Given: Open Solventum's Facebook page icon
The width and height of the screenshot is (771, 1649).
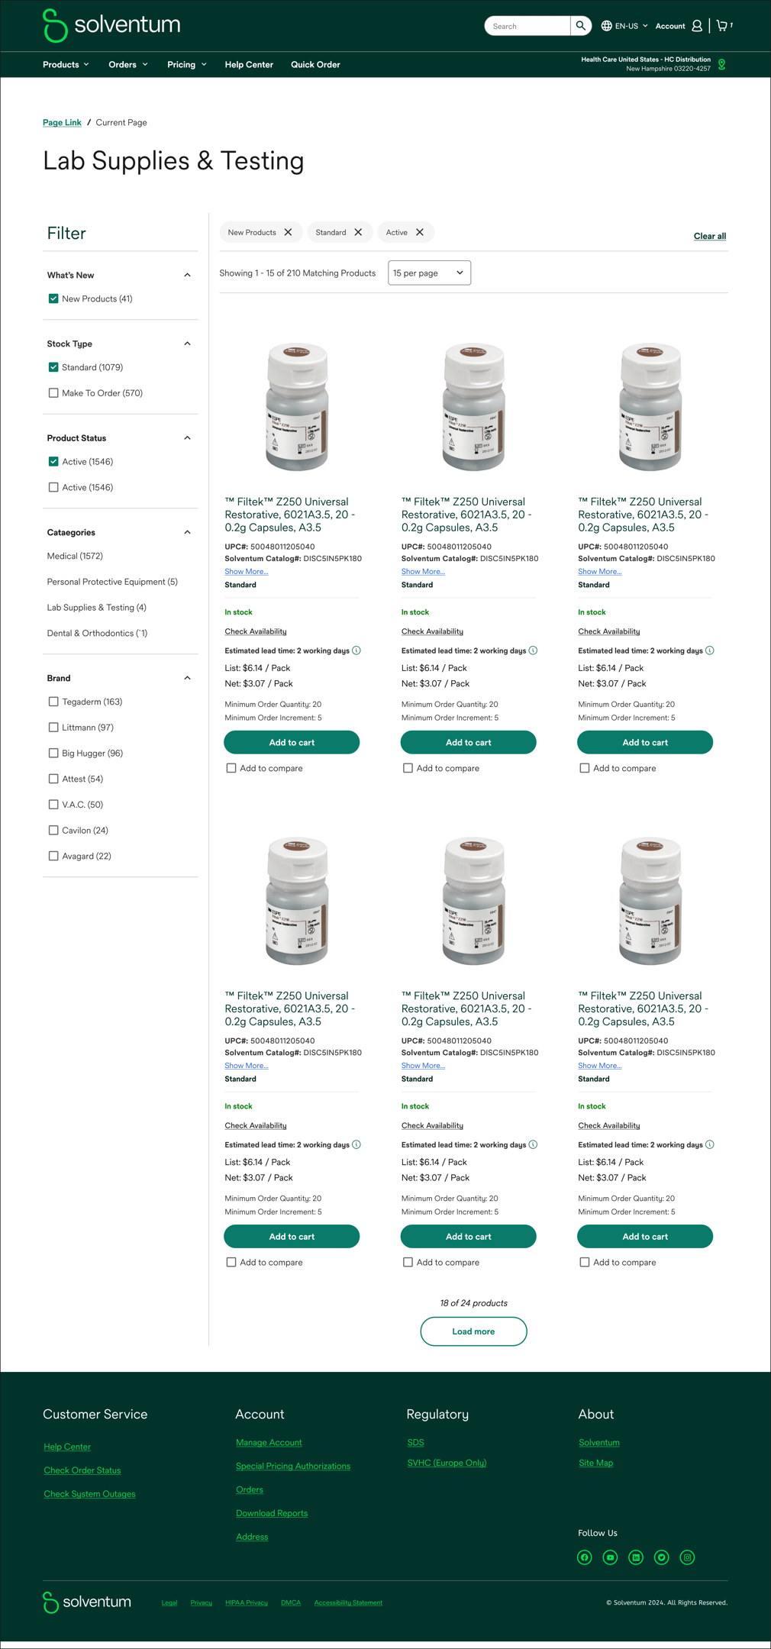Looking at the screenshot, I should click(x=585, y=1557).
